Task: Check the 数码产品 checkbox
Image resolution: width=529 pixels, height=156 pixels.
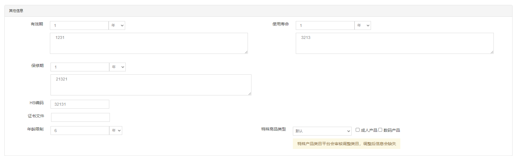Action: pos(380,130)
